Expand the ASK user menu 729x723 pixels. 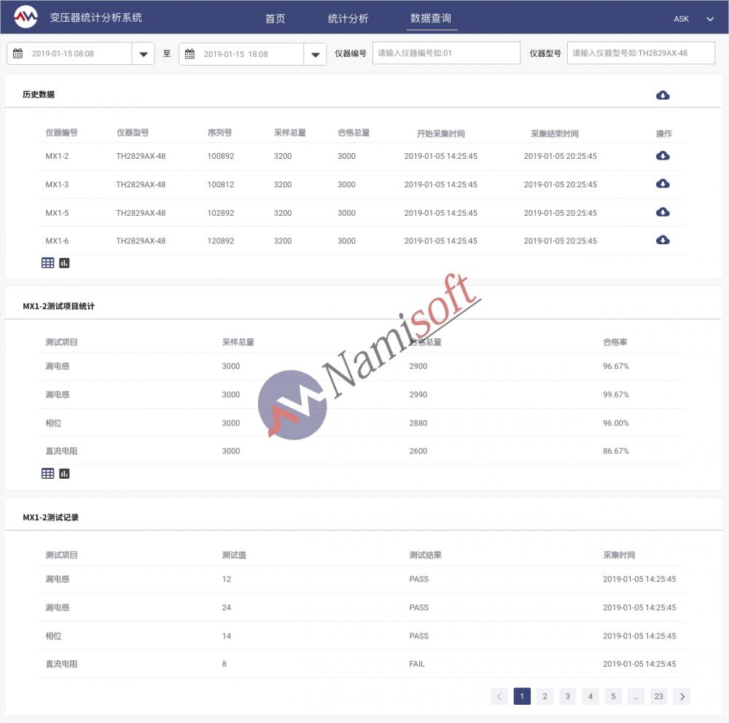[709, 19]
